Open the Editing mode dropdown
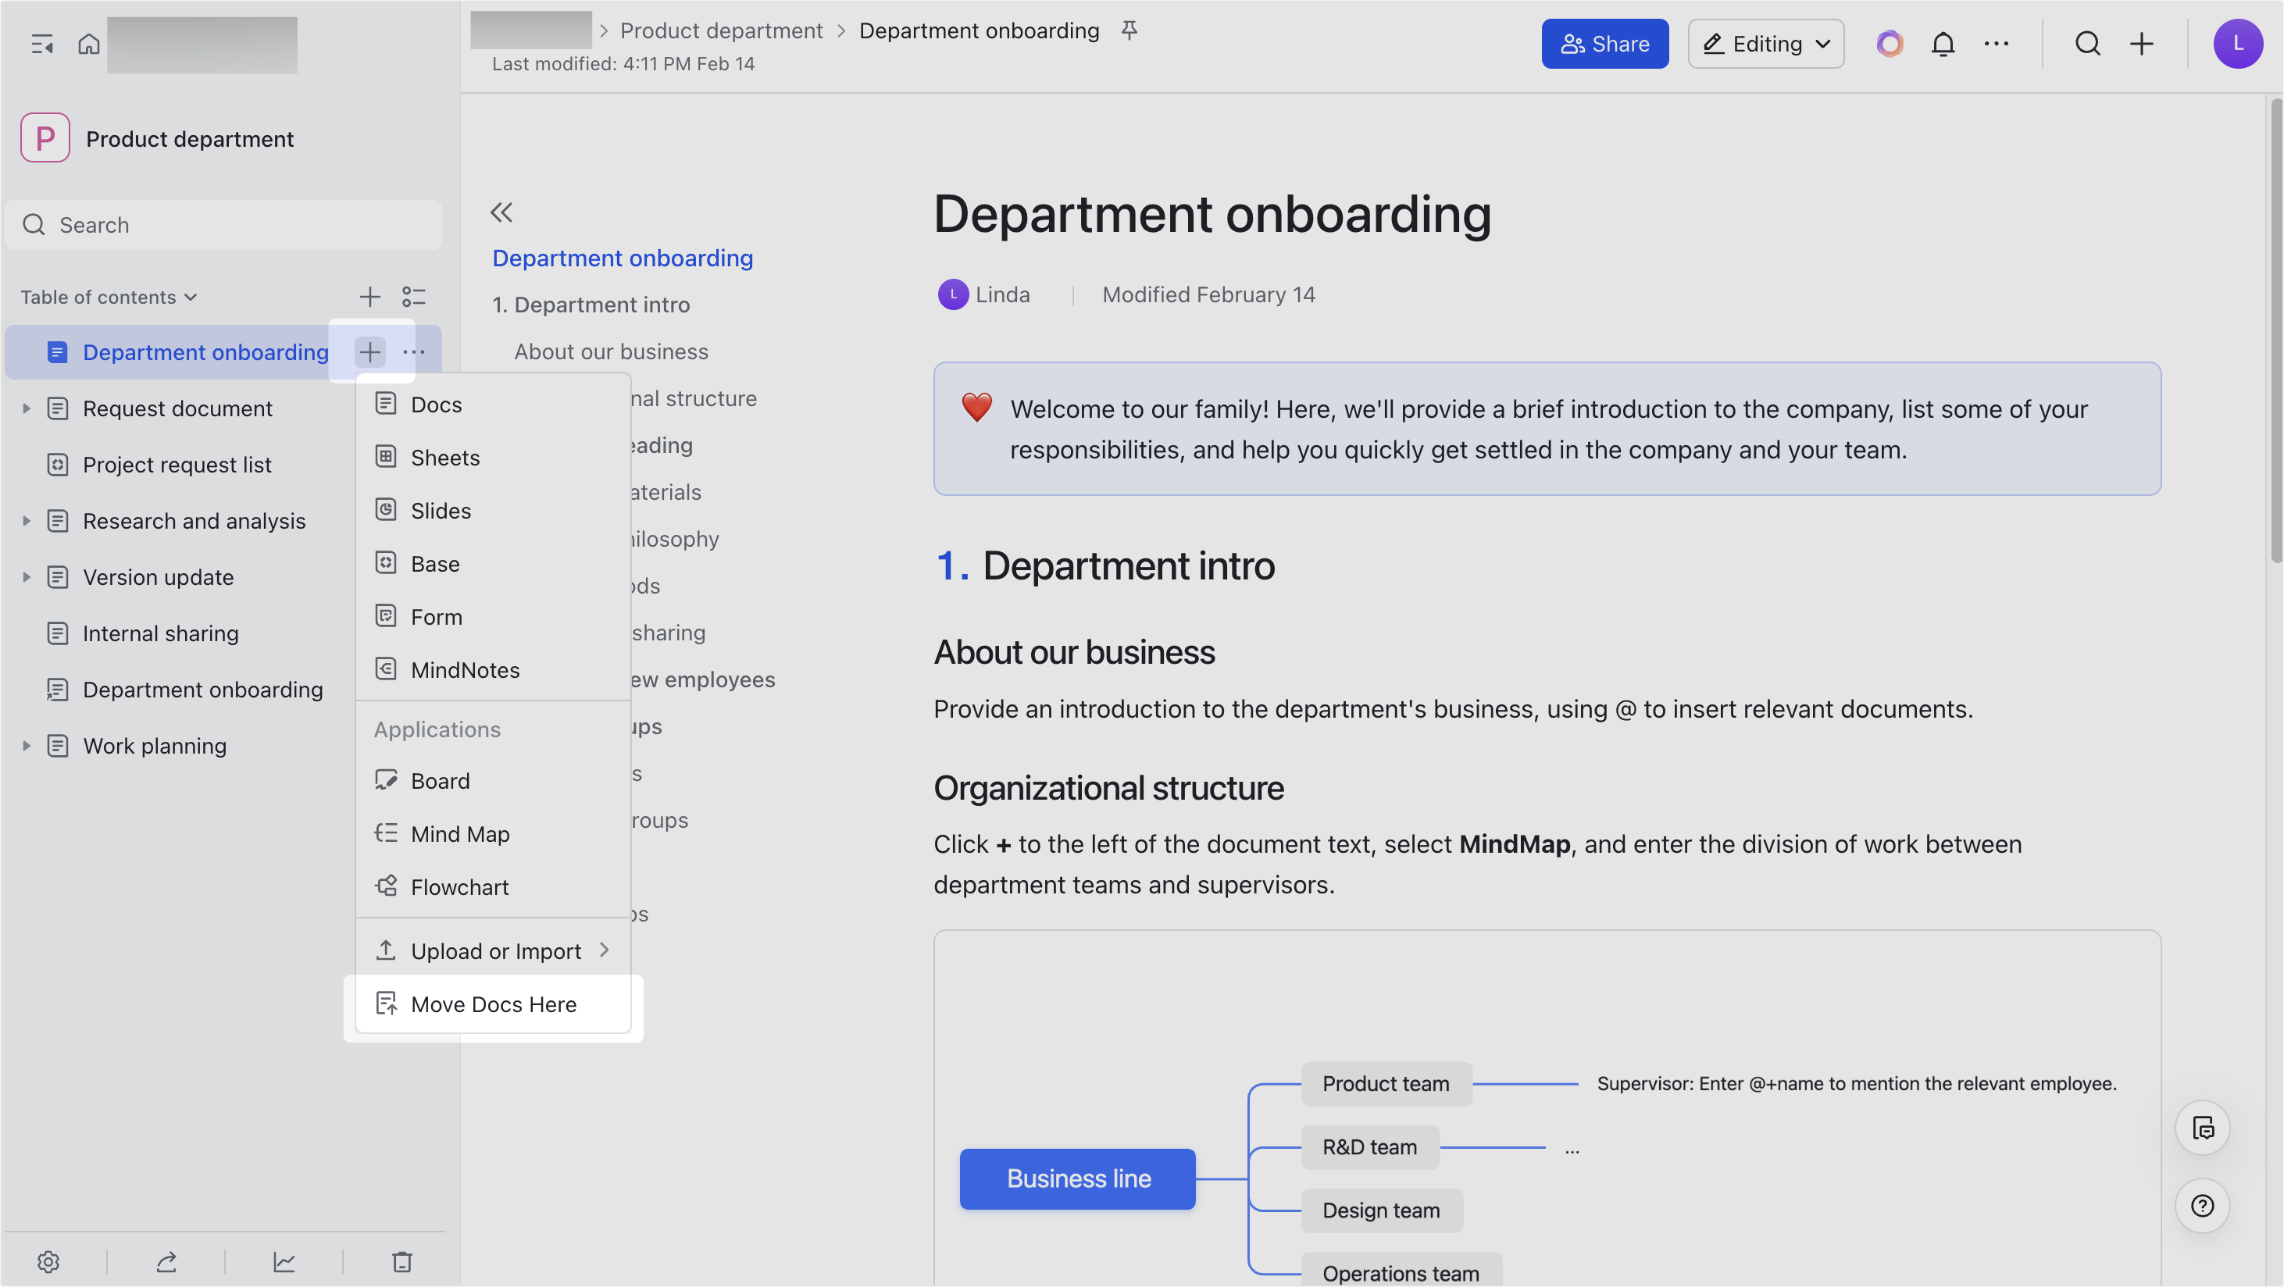The image size is (2284, 1287). (1765, 44)
